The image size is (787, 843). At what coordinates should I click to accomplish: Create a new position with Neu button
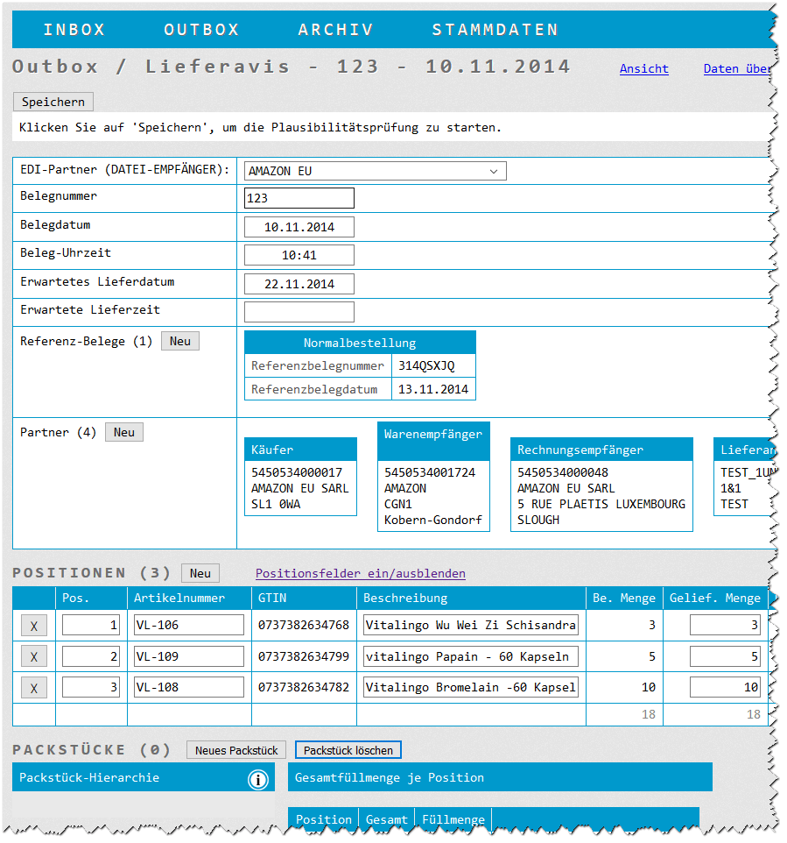[200, 573]
